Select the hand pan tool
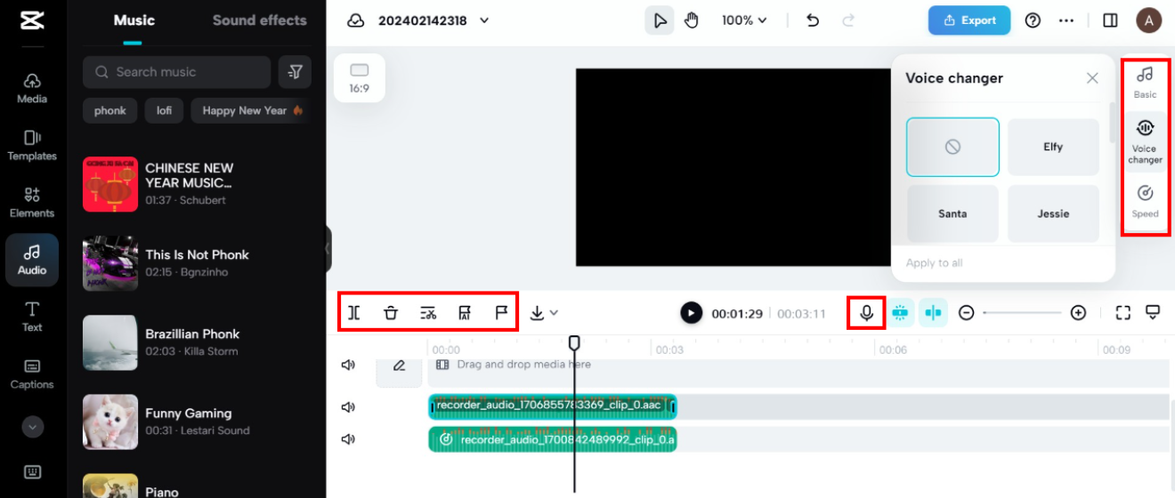 pos(692,20)
